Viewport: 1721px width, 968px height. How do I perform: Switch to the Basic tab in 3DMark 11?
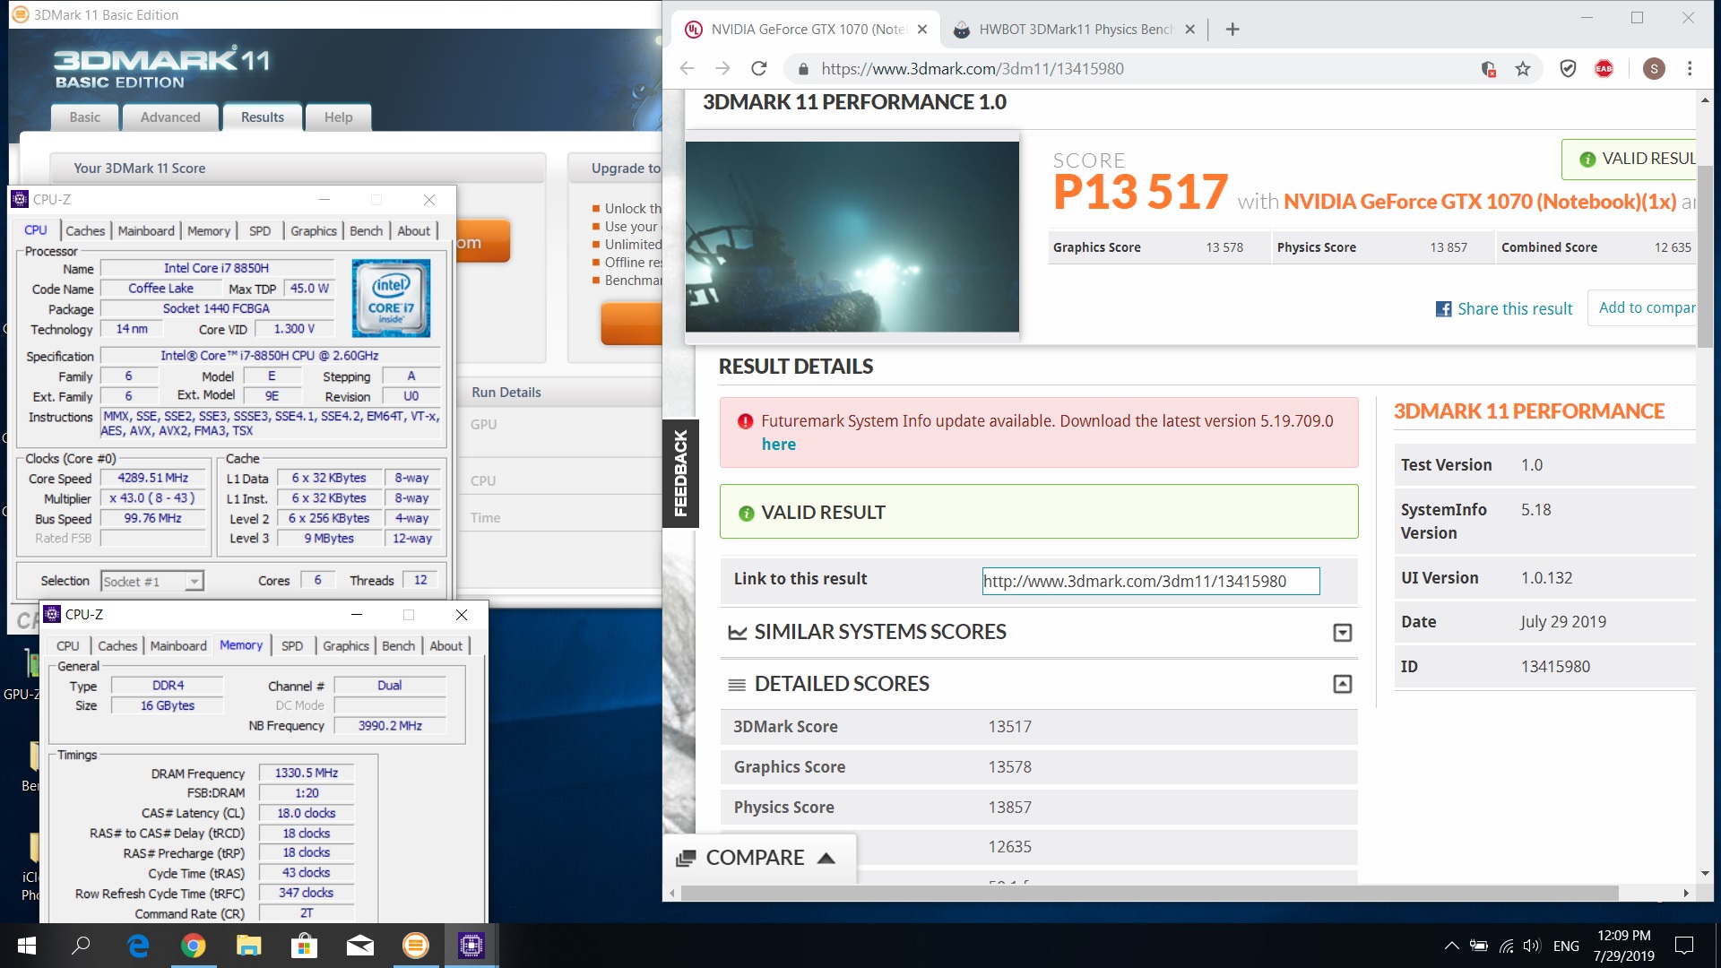click(85, 117)
